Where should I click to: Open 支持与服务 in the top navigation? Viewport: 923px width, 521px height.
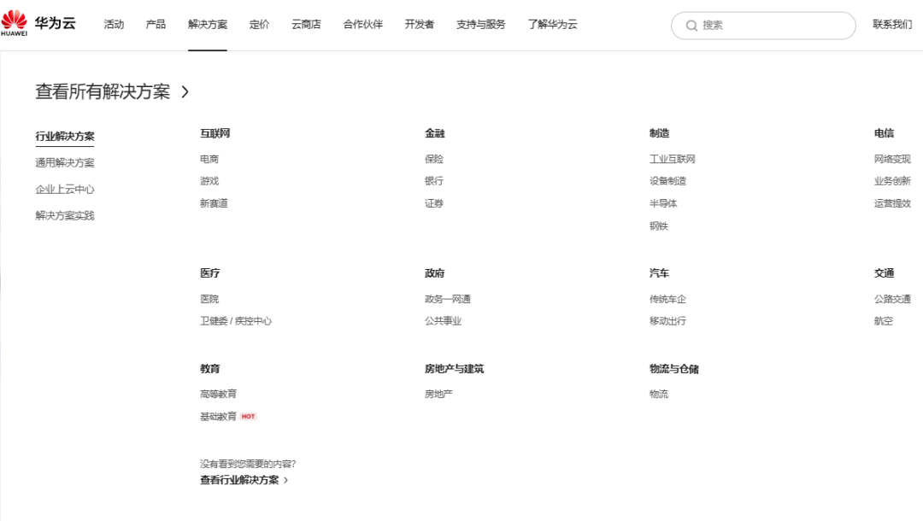(480, 24)
